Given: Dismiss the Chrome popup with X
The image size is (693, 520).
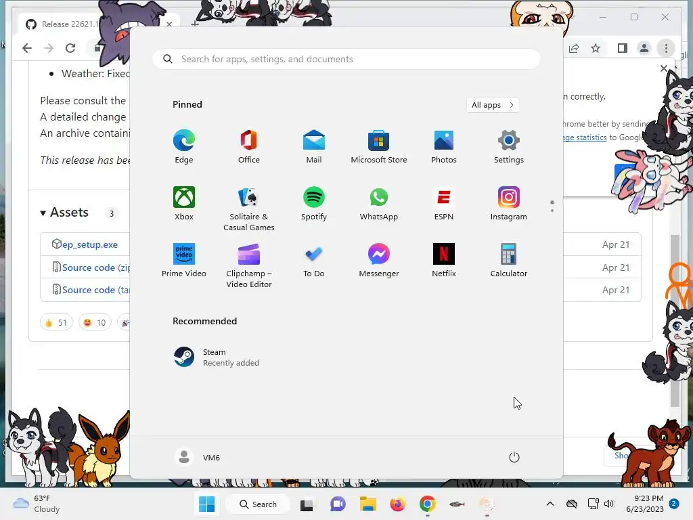Looking at the screenshot, I should (664, 68).
